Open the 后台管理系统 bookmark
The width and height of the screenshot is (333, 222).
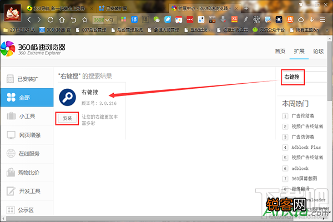[x=127, y=30]
